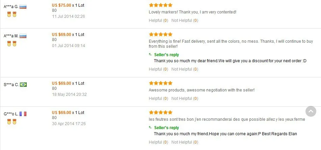The height and width of the screenshot is (150, 321).
Task: Mark the 'Lovely markers' review as Helpful
Action: tap(158, 21)
